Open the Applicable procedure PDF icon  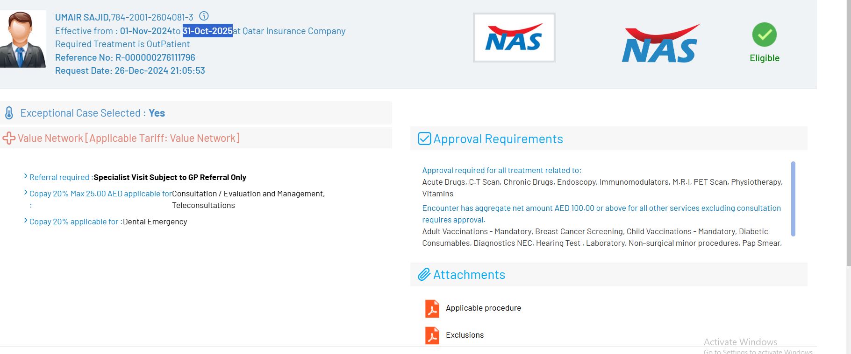432,308
